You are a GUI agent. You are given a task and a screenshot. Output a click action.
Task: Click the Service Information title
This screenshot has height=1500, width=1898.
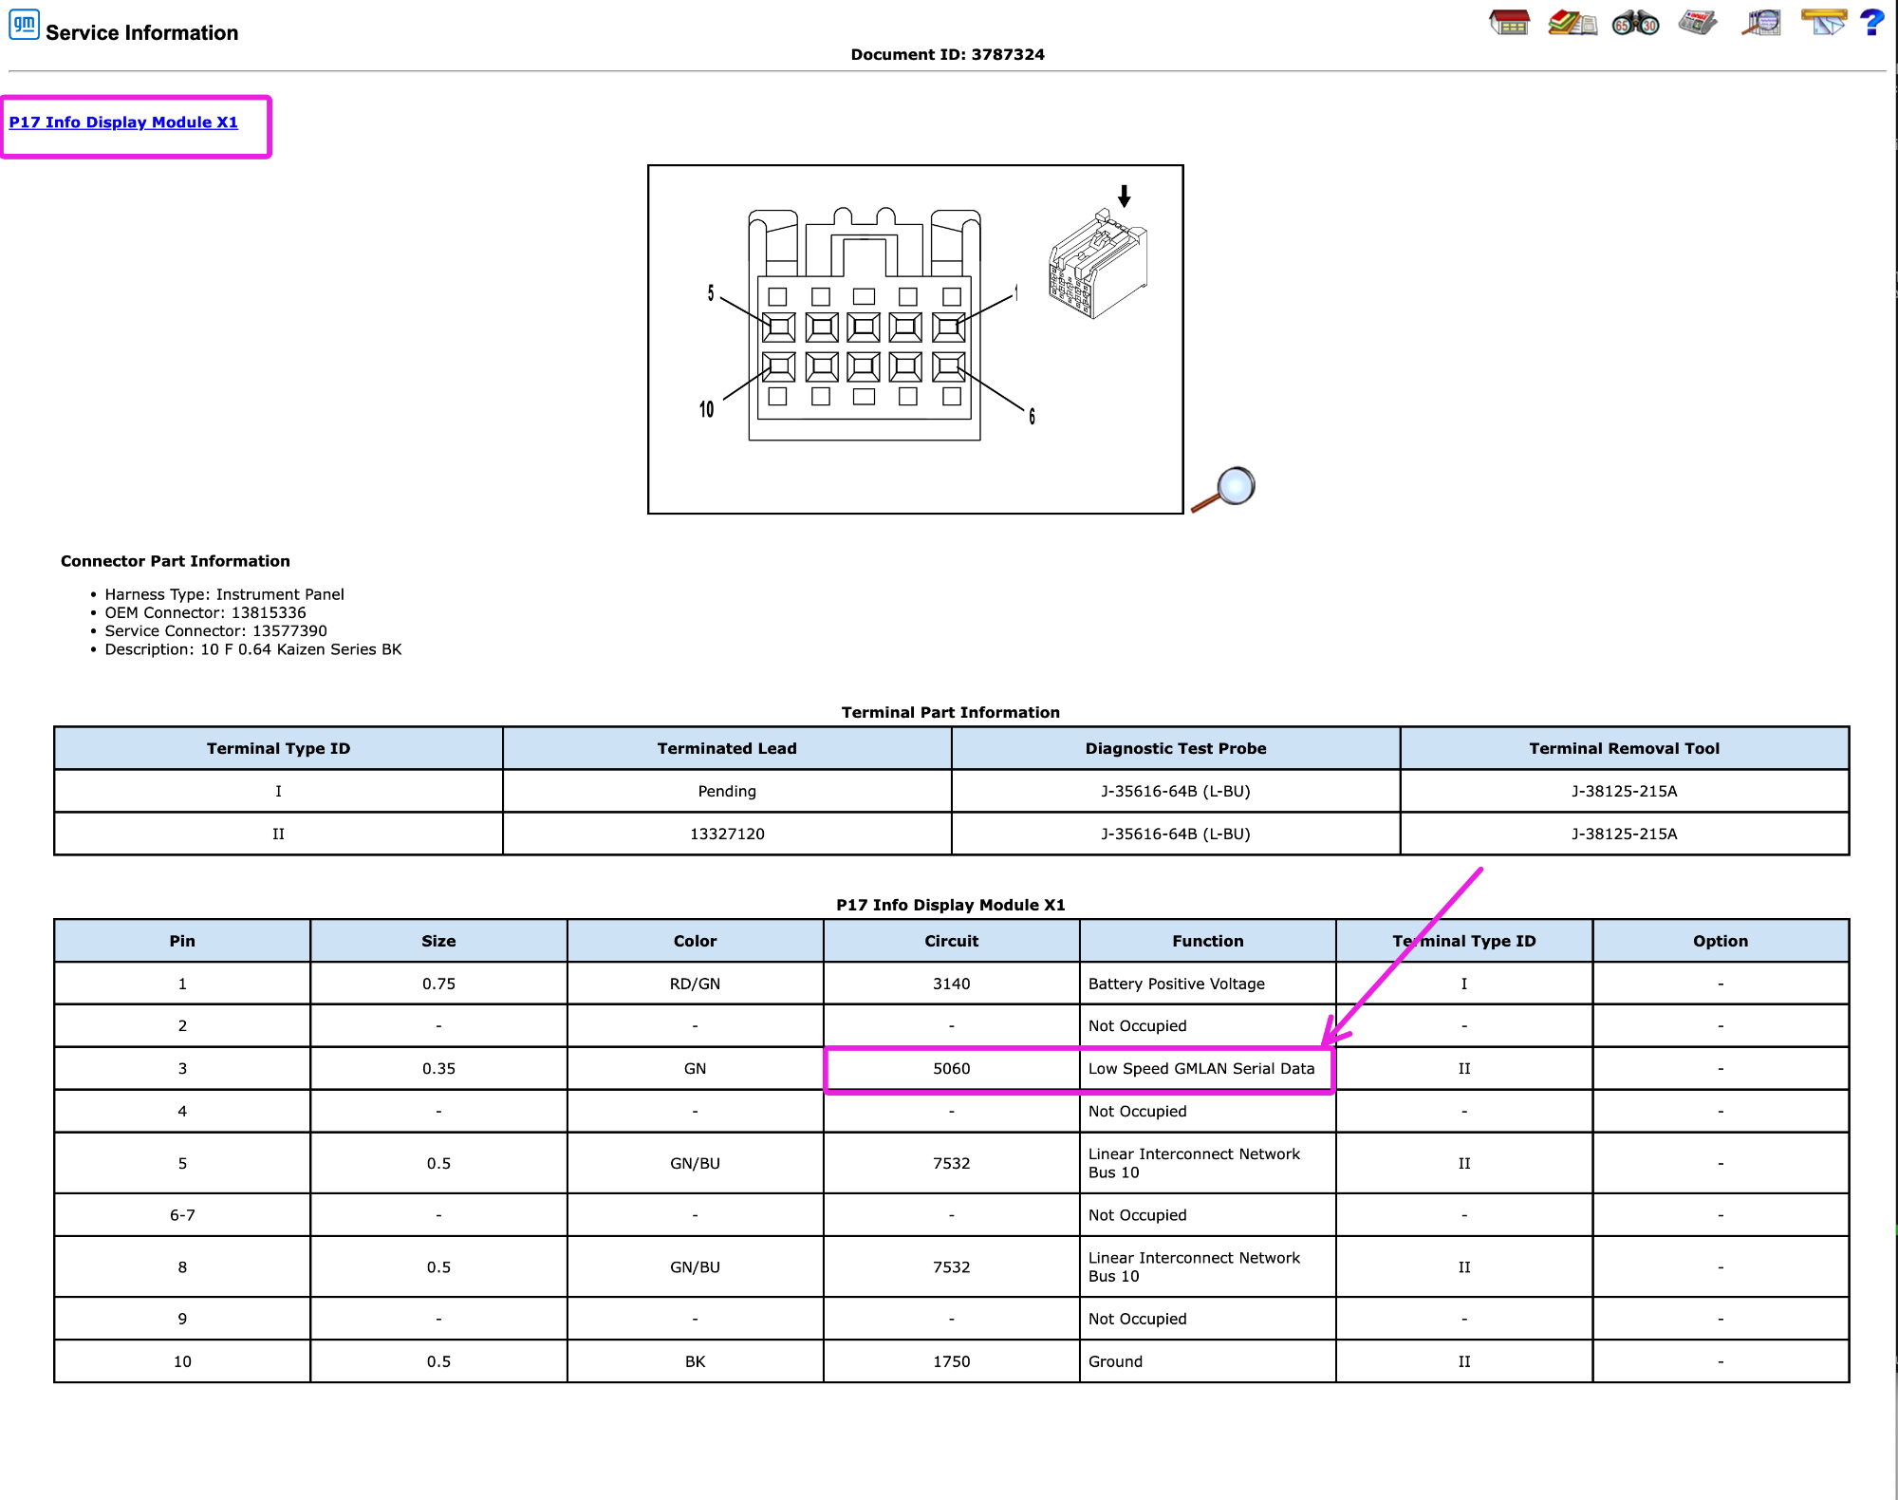tap(142, 33)
